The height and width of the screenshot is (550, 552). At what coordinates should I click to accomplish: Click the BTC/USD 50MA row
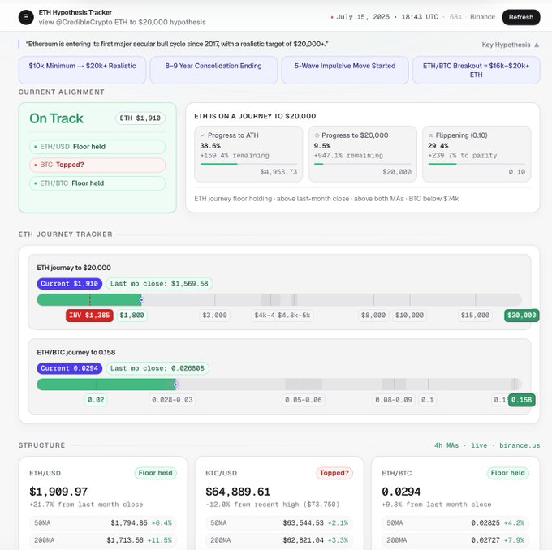(x=279, y=523)
